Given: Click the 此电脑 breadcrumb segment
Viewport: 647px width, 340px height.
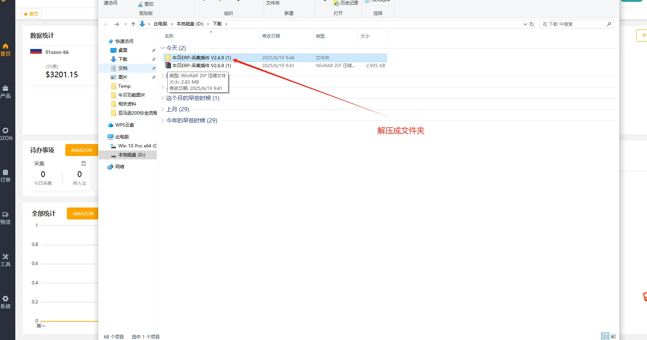Looking at the screenshot, I should click(161, 24).
